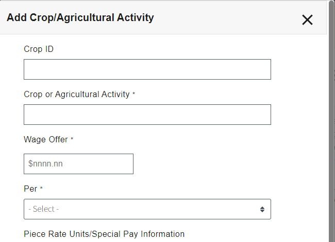Click the Crop ID label
The height and width of the screenshot is (242, 335).
click(x=39, y=49)
